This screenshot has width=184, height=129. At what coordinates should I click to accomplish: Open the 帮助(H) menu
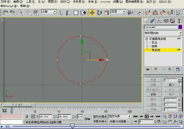25,6
